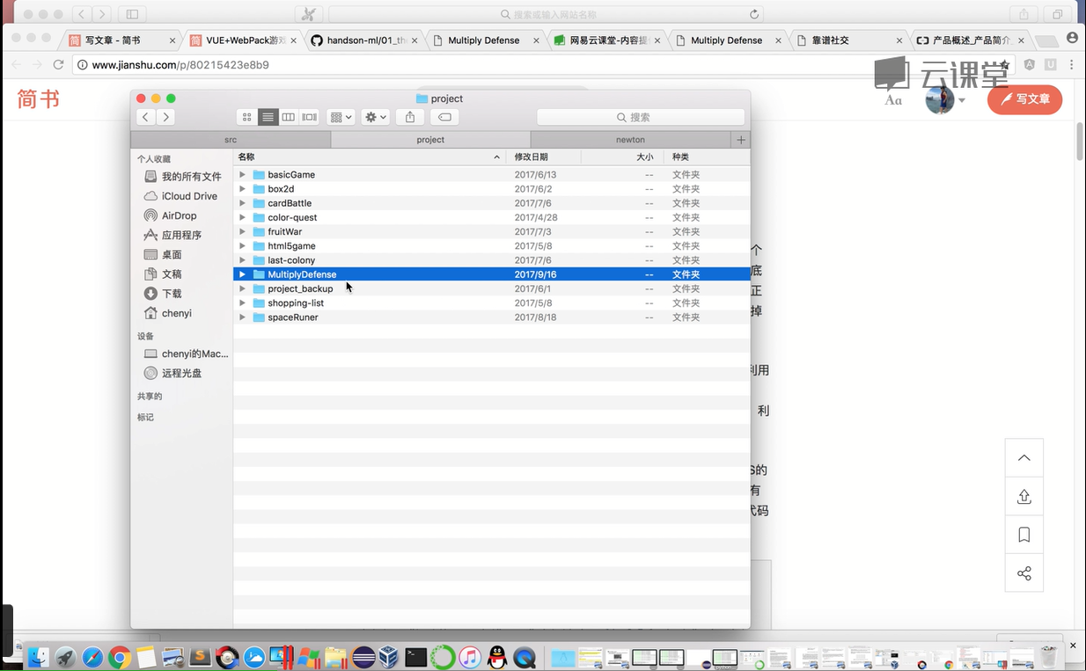
Task: Switch to the src Finder tab
Action: pos(231,140)
